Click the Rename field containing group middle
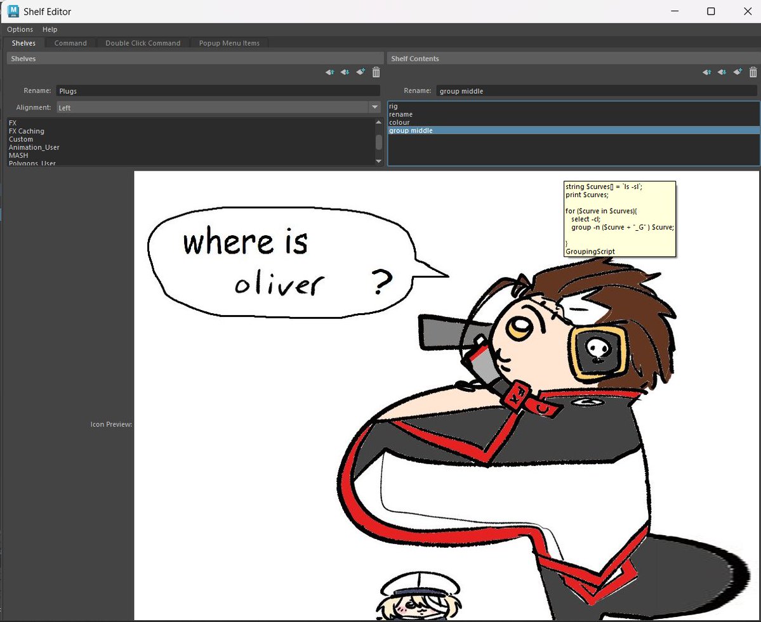The image size is (761, 622). [x=597, y=91]
